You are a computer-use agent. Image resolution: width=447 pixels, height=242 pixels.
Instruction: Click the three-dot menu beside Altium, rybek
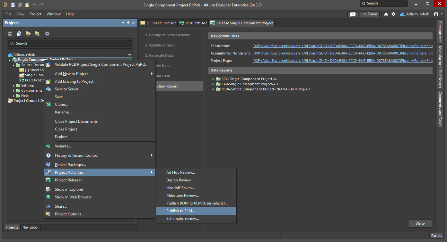point(129,55)
